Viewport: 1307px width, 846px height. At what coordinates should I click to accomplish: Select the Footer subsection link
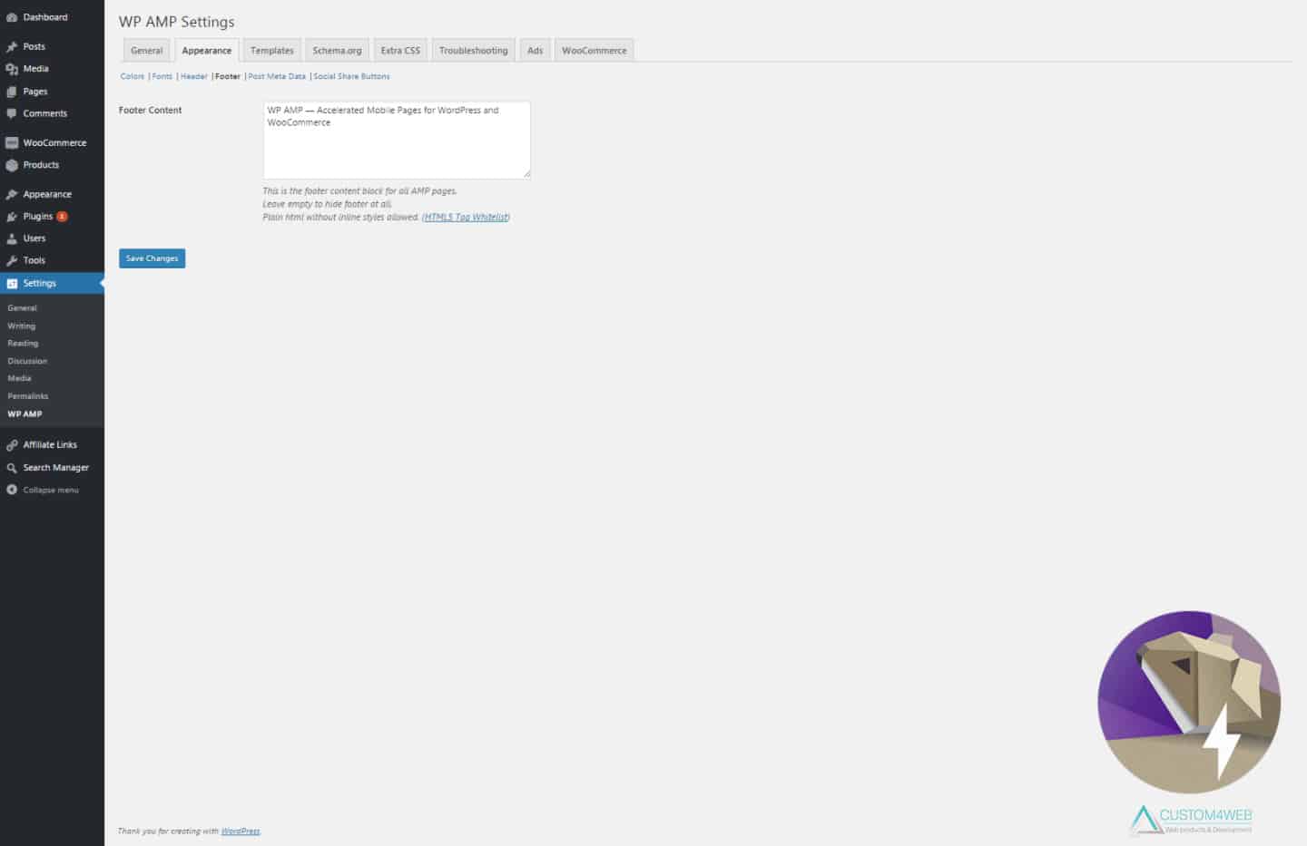[x=228, y=76]
